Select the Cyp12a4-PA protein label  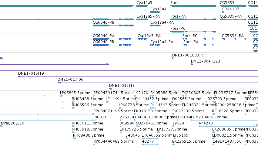click(x=162, y=42)
